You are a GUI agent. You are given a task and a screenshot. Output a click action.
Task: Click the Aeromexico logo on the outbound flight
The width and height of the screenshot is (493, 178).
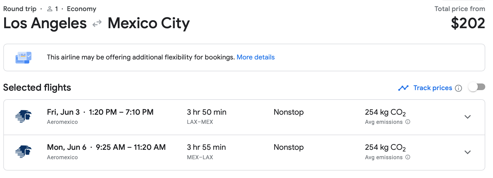click(24, 116)
